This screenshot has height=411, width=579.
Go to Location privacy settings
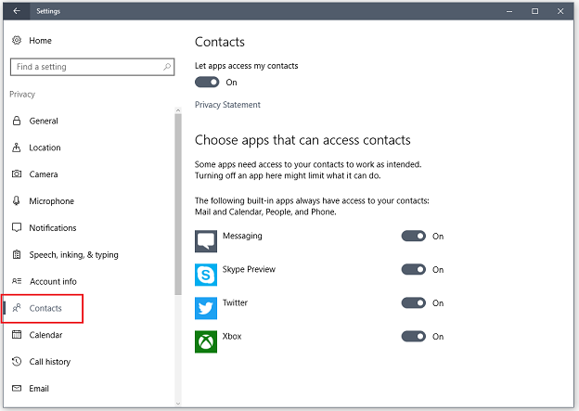tap(45, 148)
